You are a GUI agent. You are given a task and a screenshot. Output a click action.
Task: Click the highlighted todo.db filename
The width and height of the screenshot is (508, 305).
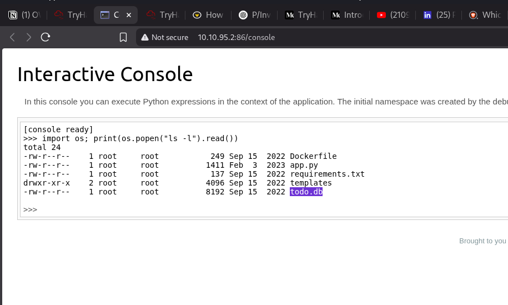click(x=306, y=192)
